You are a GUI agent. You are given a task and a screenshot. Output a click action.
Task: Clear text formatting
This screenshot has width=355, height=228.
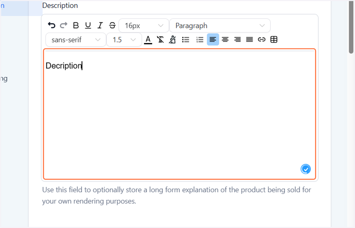[160, 40]
